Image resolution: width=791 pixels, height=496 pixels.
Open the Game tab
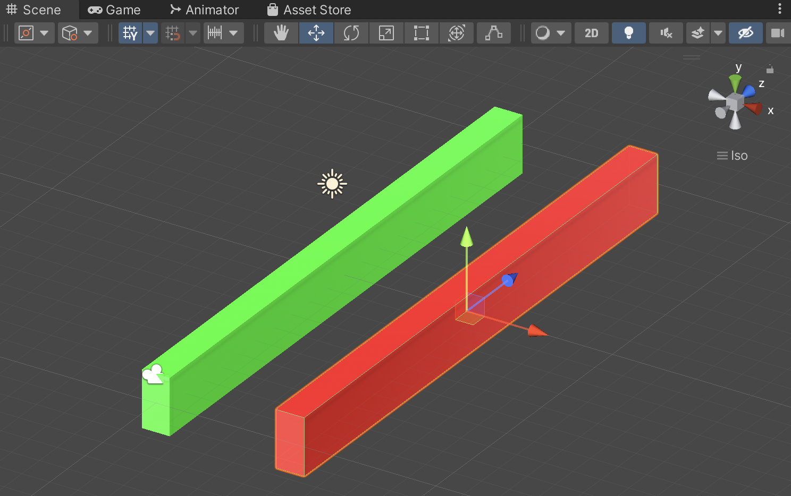click(x=114, y=10)
